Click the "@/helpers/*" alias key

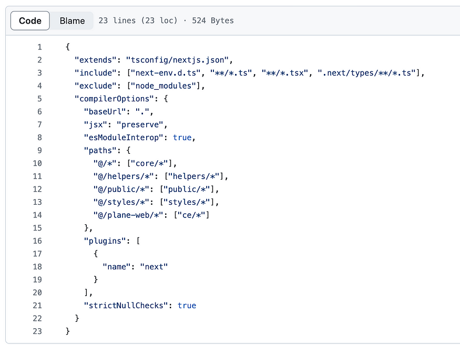tap(124, 176)
